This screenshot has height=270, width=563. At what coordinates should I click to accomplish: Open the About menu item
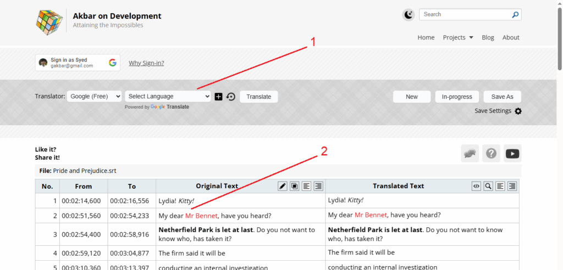(x=511, y=37)
